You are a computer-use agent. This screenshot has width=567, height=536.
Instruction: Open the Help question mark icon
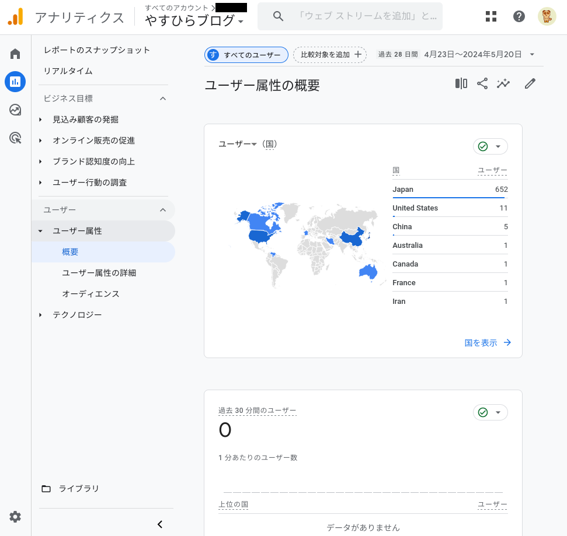pos(519,16)
